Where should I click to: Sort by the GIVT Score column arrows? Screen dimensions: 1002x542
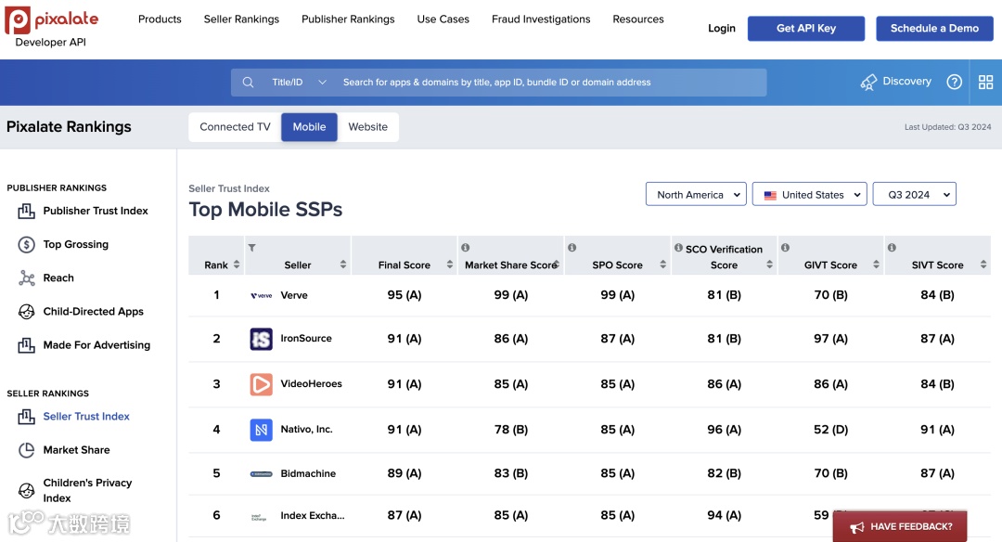tap(876, 265)
